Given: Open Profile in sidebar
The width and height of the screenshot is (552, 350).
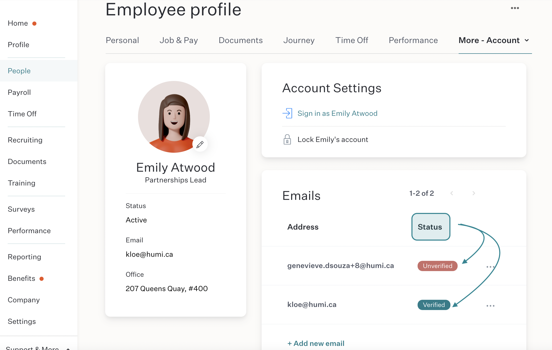Looking at the screenshot, I should pos(18,45).
